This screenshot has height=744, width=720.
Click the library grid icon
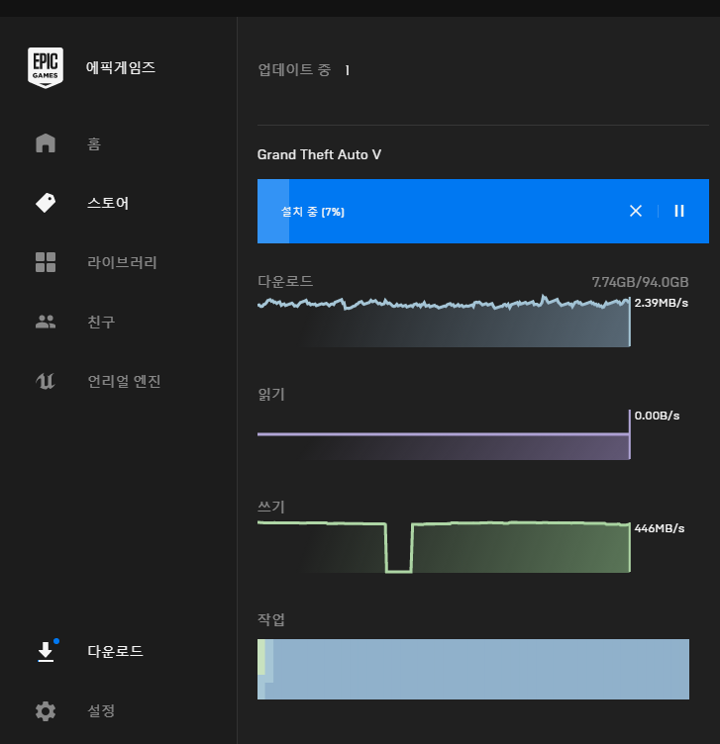(46, 262)
